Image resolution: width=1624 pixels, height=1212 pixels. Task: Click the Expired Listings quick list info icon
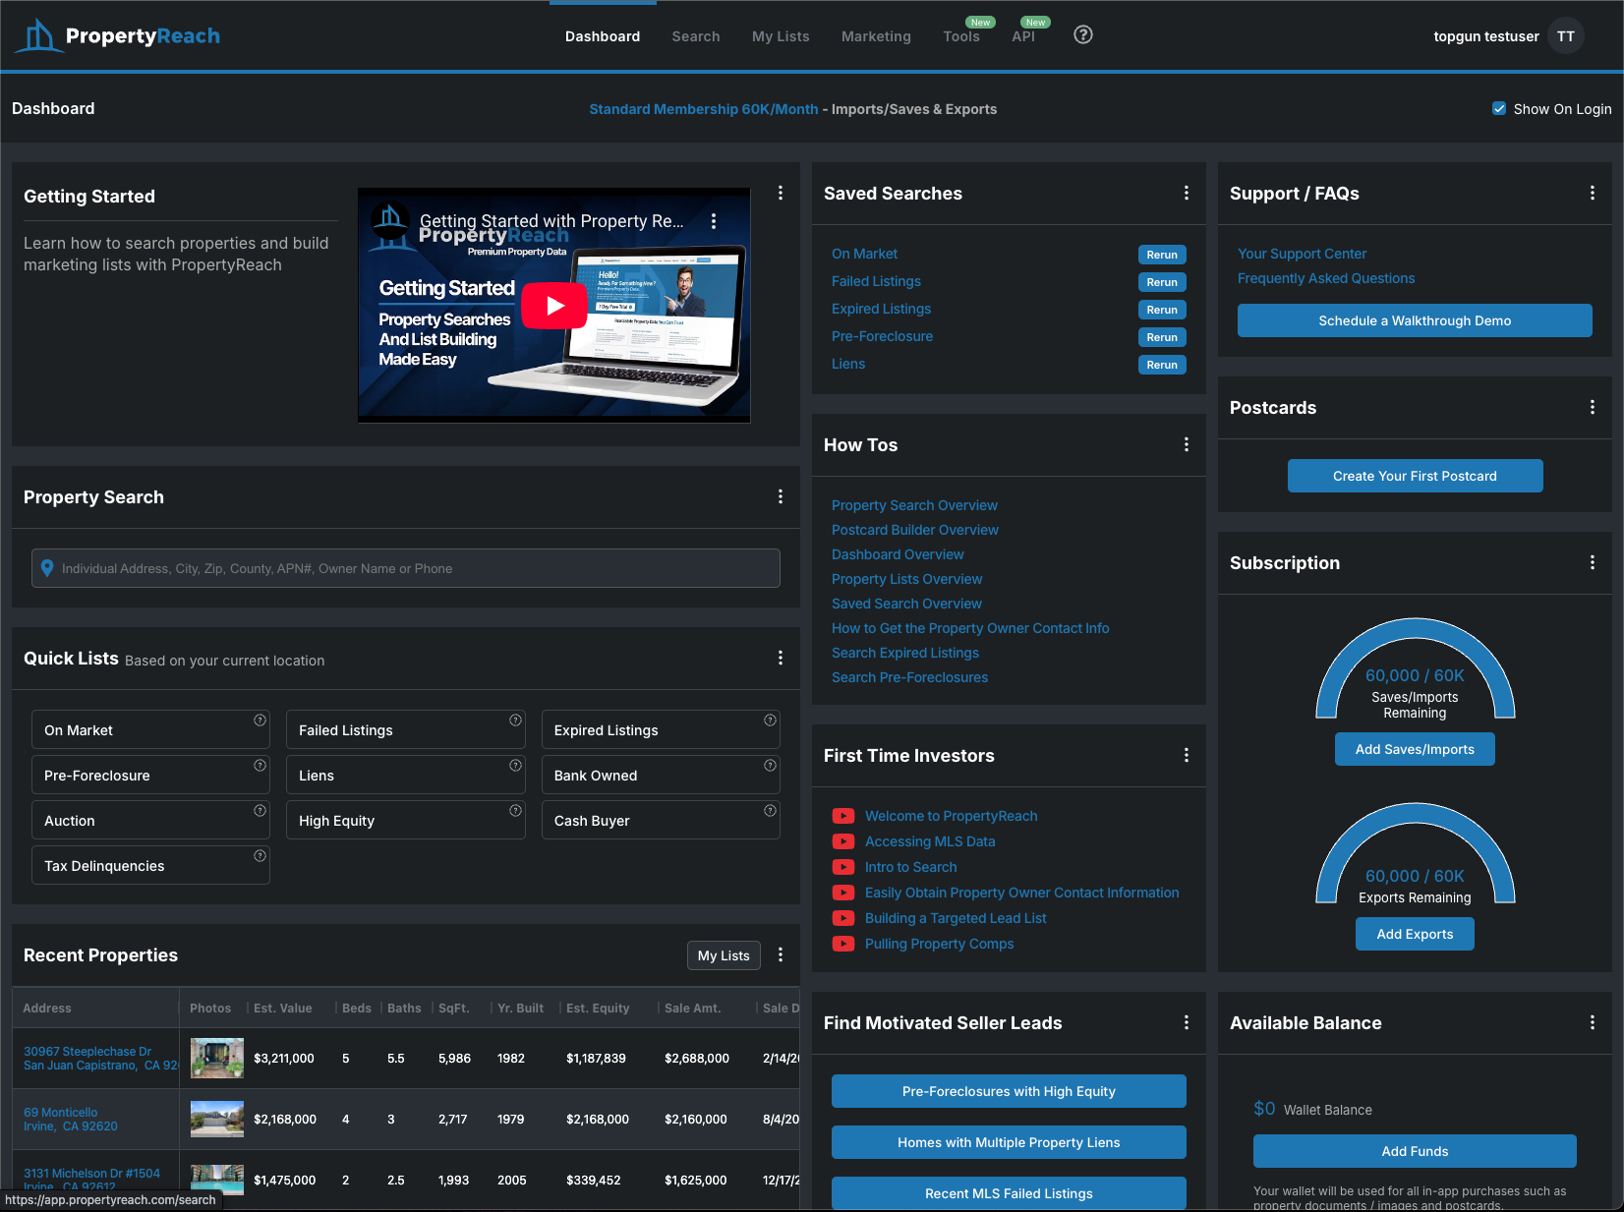click(770, 721)
